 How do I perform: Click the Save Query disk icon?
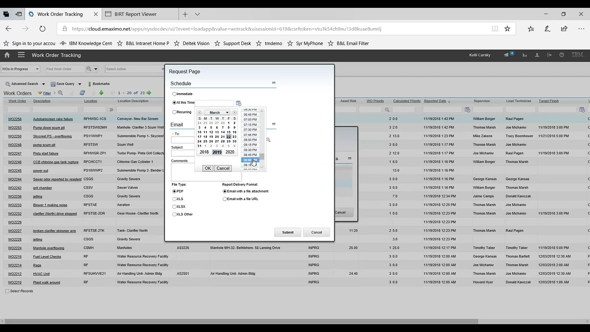click(x=53, y=84)
